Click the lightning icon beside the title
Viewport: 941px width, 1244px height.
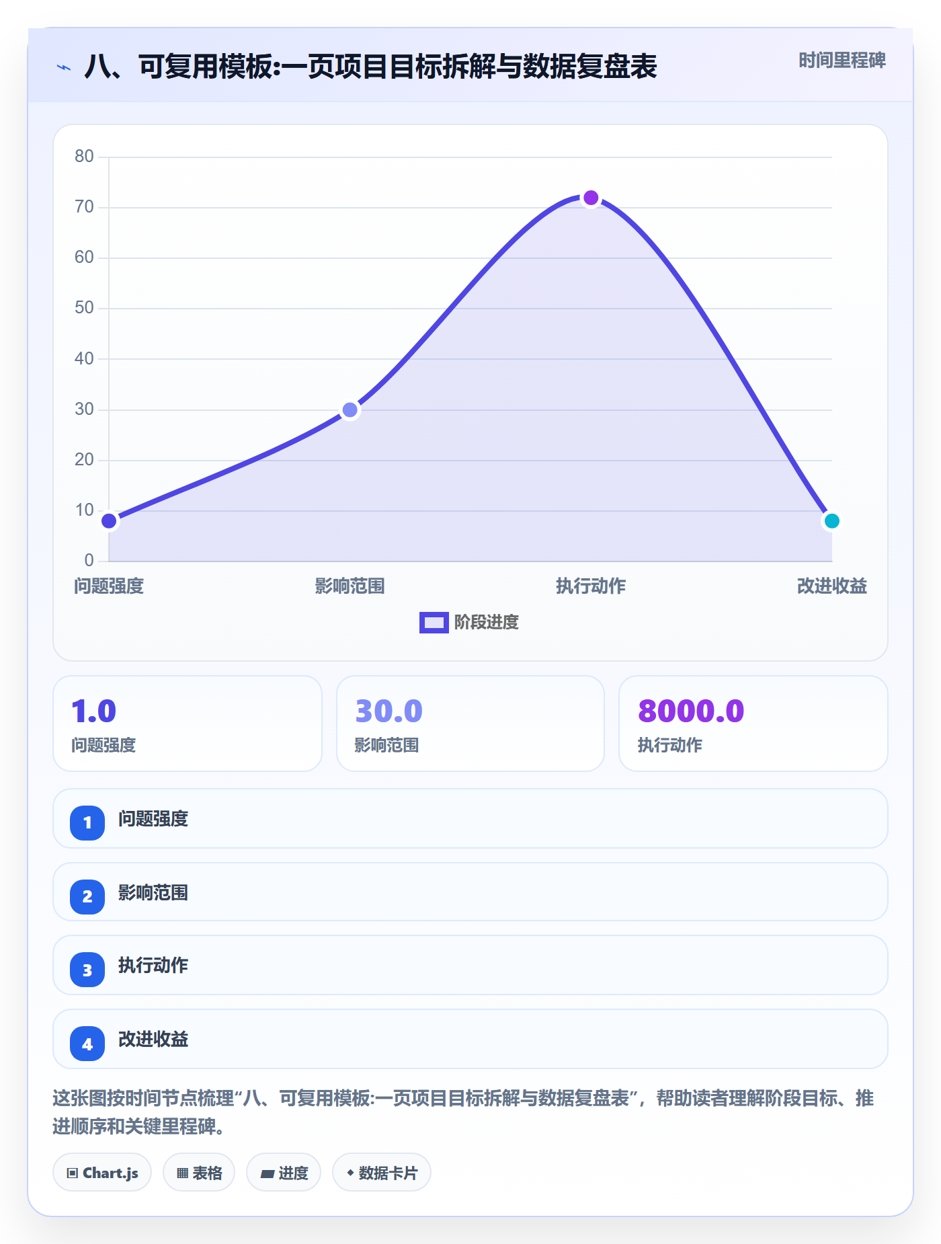pos(64,67)
